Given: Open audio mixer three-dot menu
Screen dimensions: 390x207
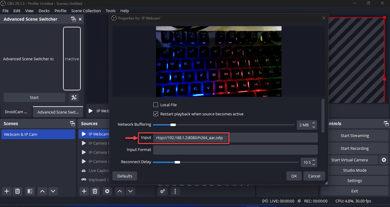Looking at the screenshot, I should click(175, 191).
